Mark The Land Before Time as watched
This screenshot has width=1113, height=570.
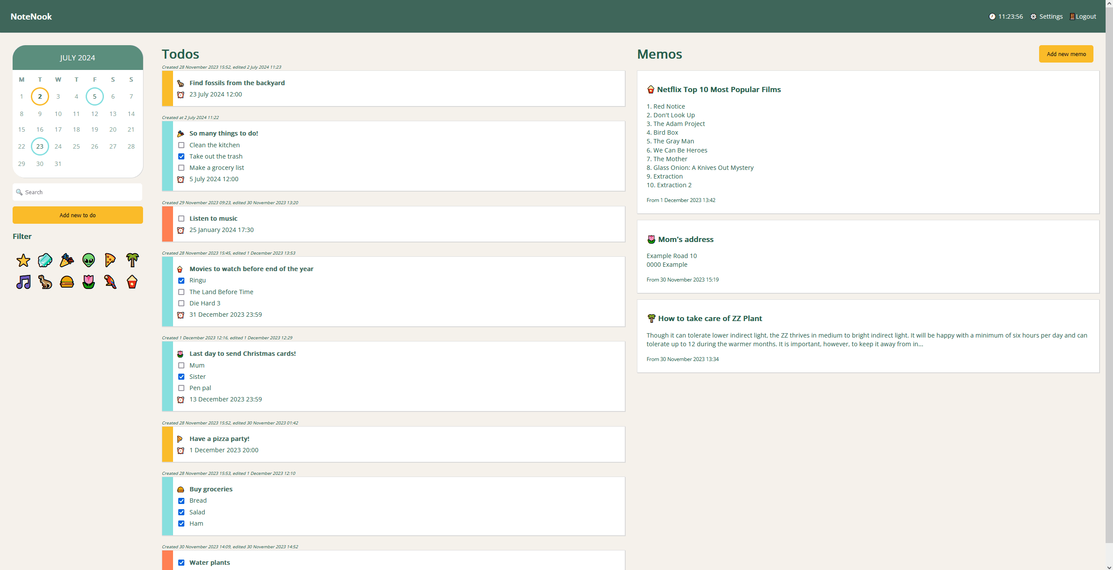coord(181,292)
